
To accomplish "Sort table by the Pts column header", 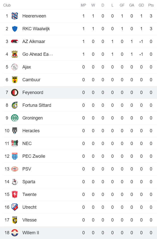I will click(151, 5).
